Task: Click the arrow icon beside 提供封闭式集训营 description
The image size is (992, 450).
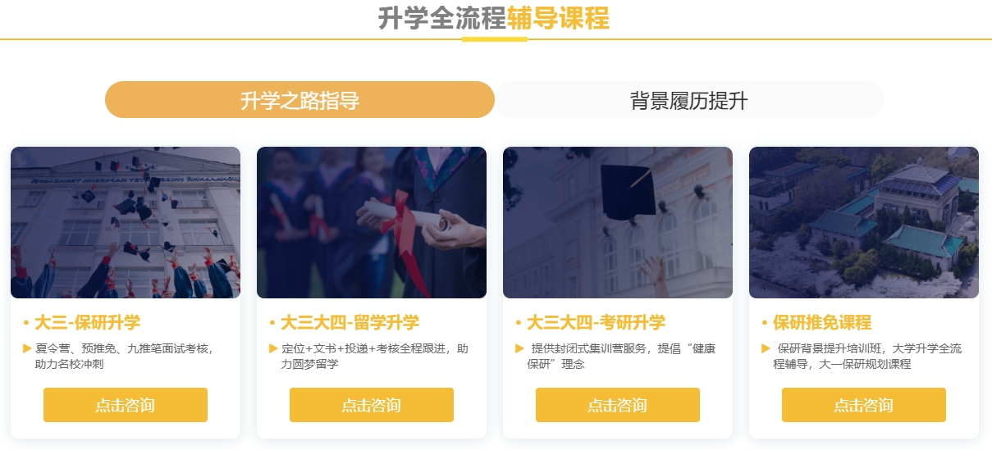Action: (x=519, y=348)
